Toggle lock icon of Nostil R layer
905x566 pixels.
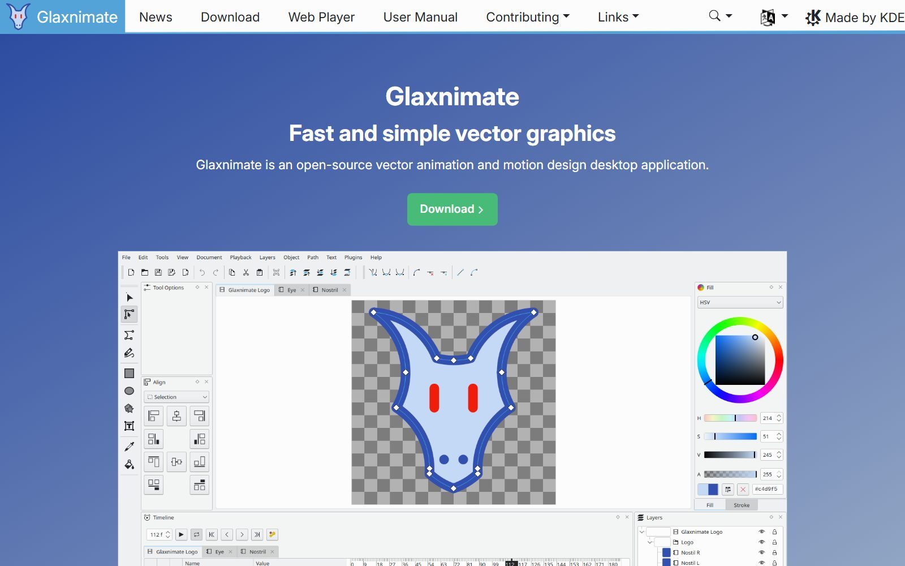pos(774,552)
